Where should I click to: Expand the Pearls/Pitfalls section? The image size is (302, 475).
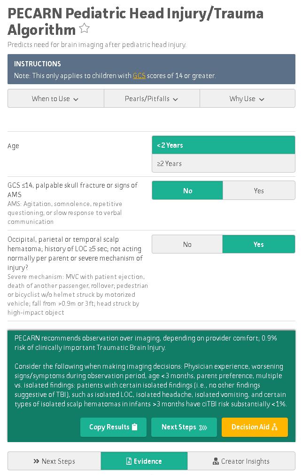[152, 99]
